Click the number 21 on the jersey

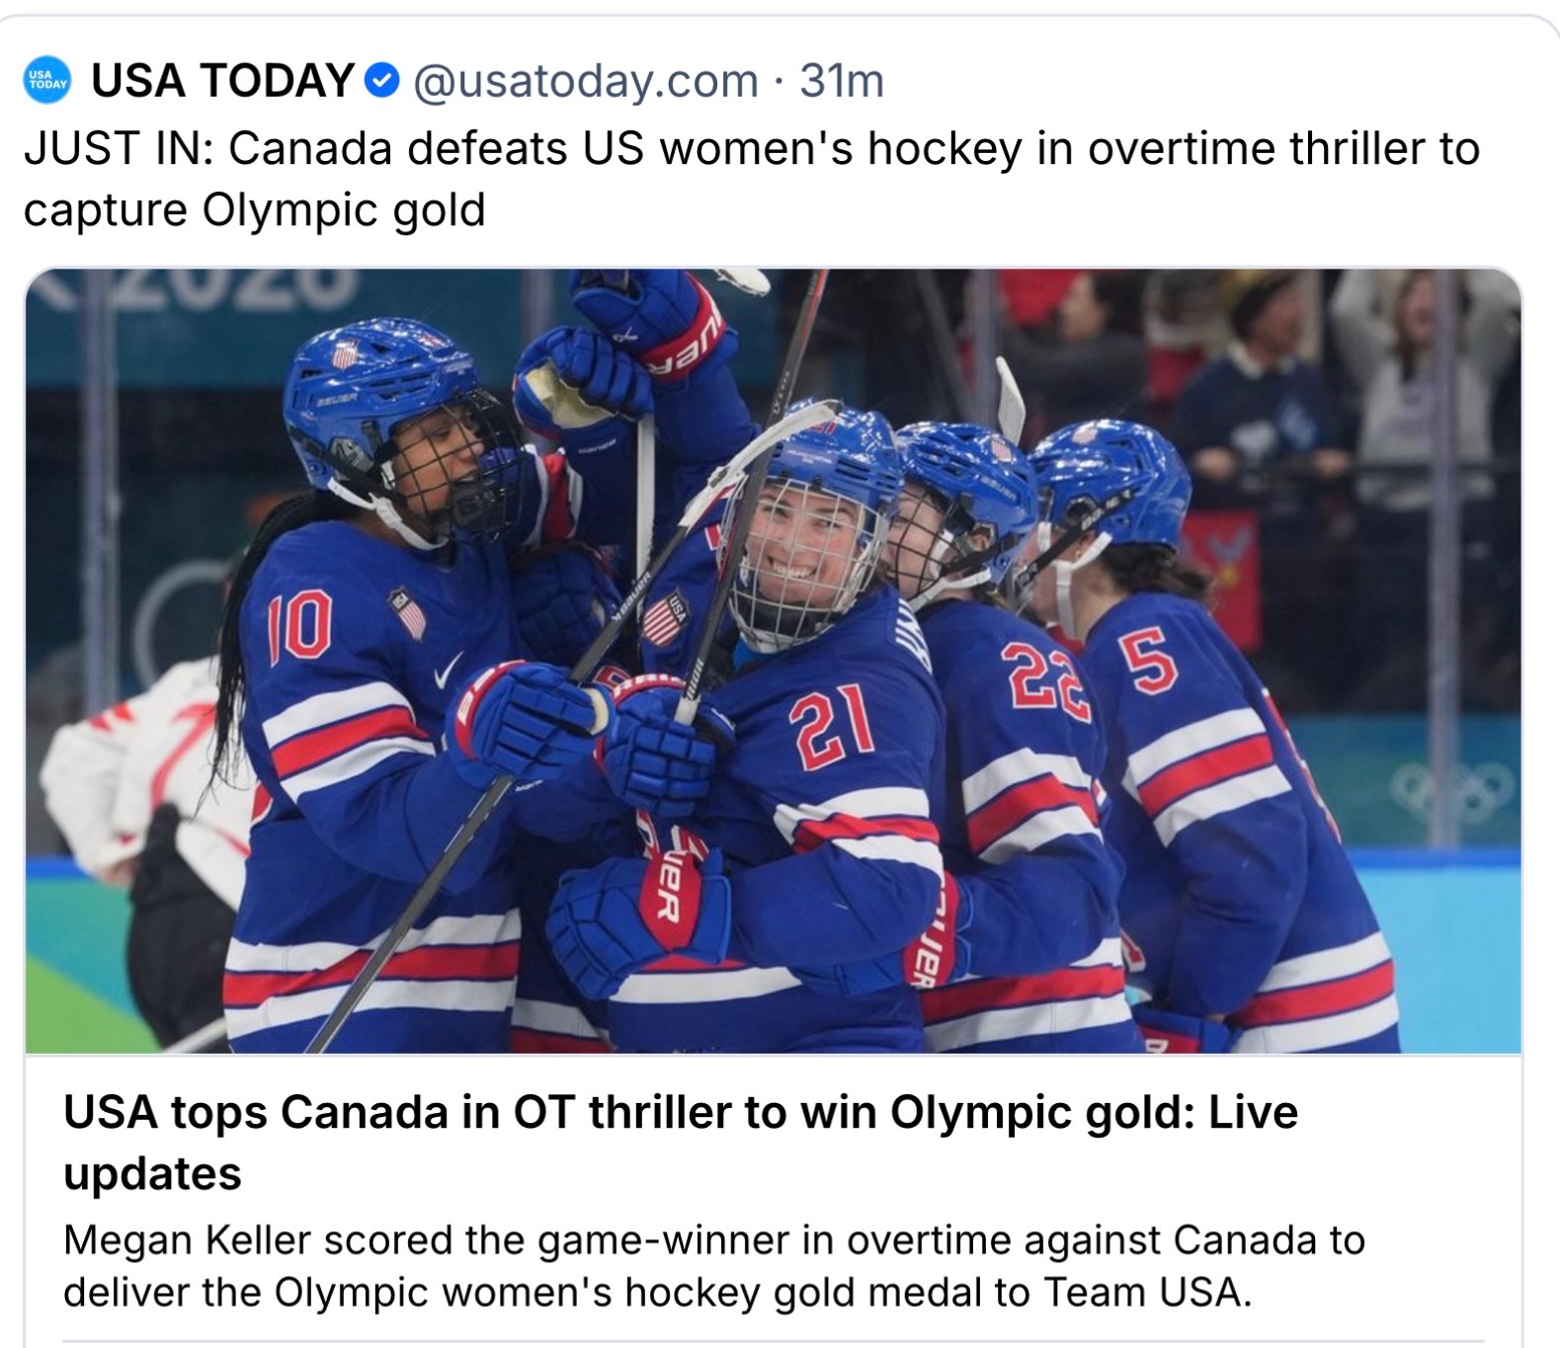(x=832, y=729)
